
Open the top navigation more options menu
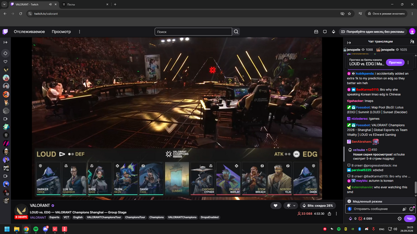(x=79, y=32)
